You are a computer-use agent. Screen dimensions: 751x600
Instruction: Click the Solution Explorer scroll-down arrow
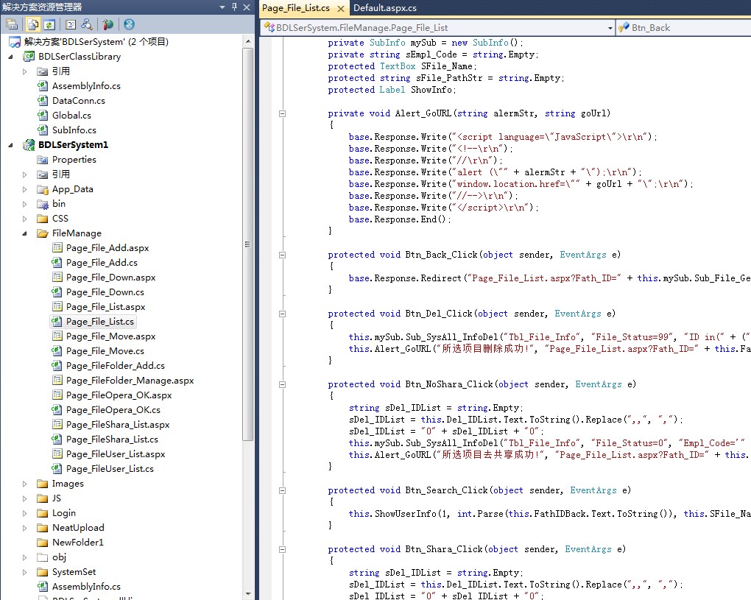[247, 594]
